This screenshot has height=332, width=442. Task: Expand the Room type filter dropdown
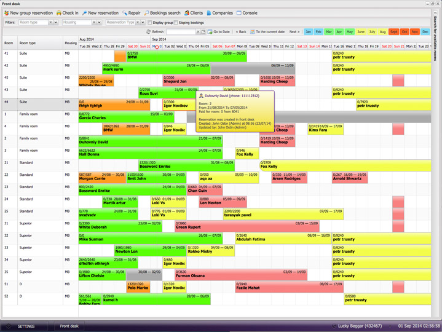(57, 22)
